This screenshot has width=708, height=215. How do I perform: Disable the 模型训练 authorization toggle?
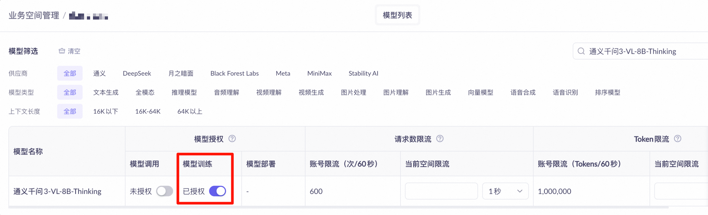(x=217, y=191)
